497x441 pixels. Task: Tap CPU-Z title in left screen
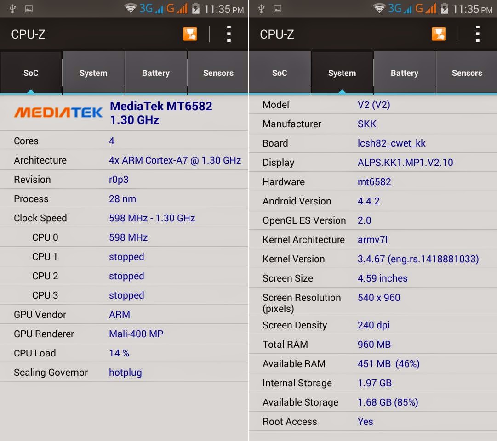(x=28, y=34)
